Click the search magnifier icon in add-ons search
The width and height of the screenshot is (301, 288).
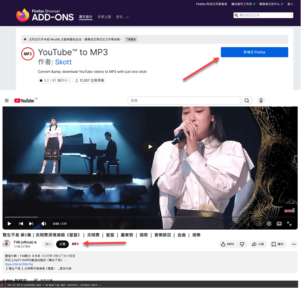[237, 15]
